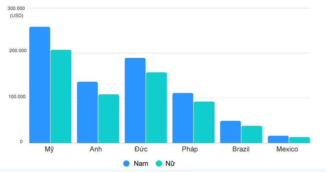Select the teal Nữ bar for Đức
The height and width of the screenshot is (172, 326).
point(156,107)
